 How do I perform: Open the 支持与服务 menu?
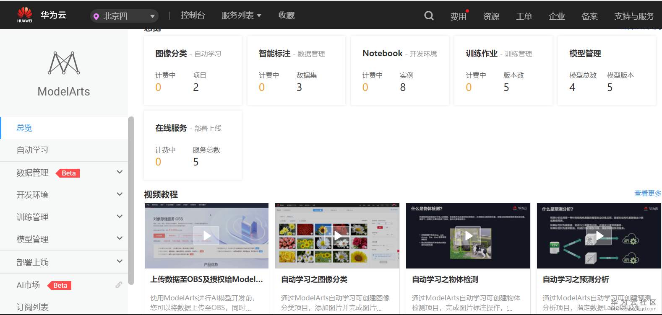click(634, 16)
